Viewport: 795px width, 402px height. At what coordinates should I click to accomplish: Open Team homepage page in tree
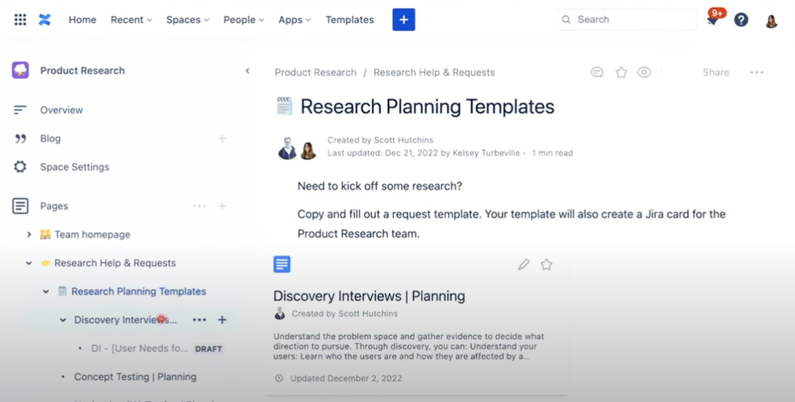[92, 234]
